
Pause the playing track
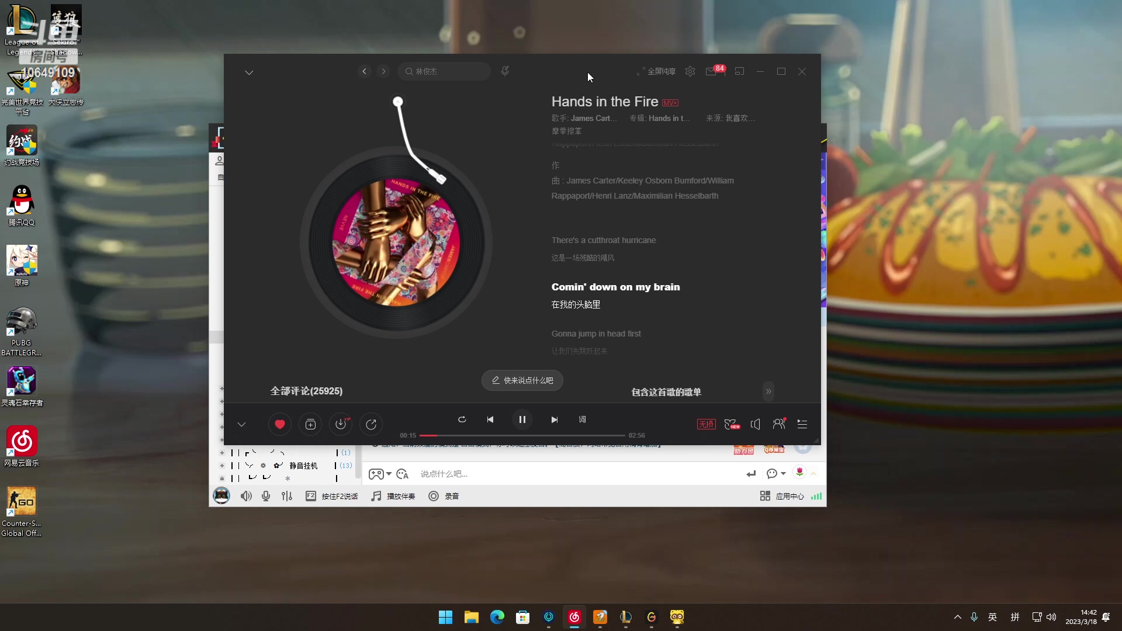click(x=522, y=419)
